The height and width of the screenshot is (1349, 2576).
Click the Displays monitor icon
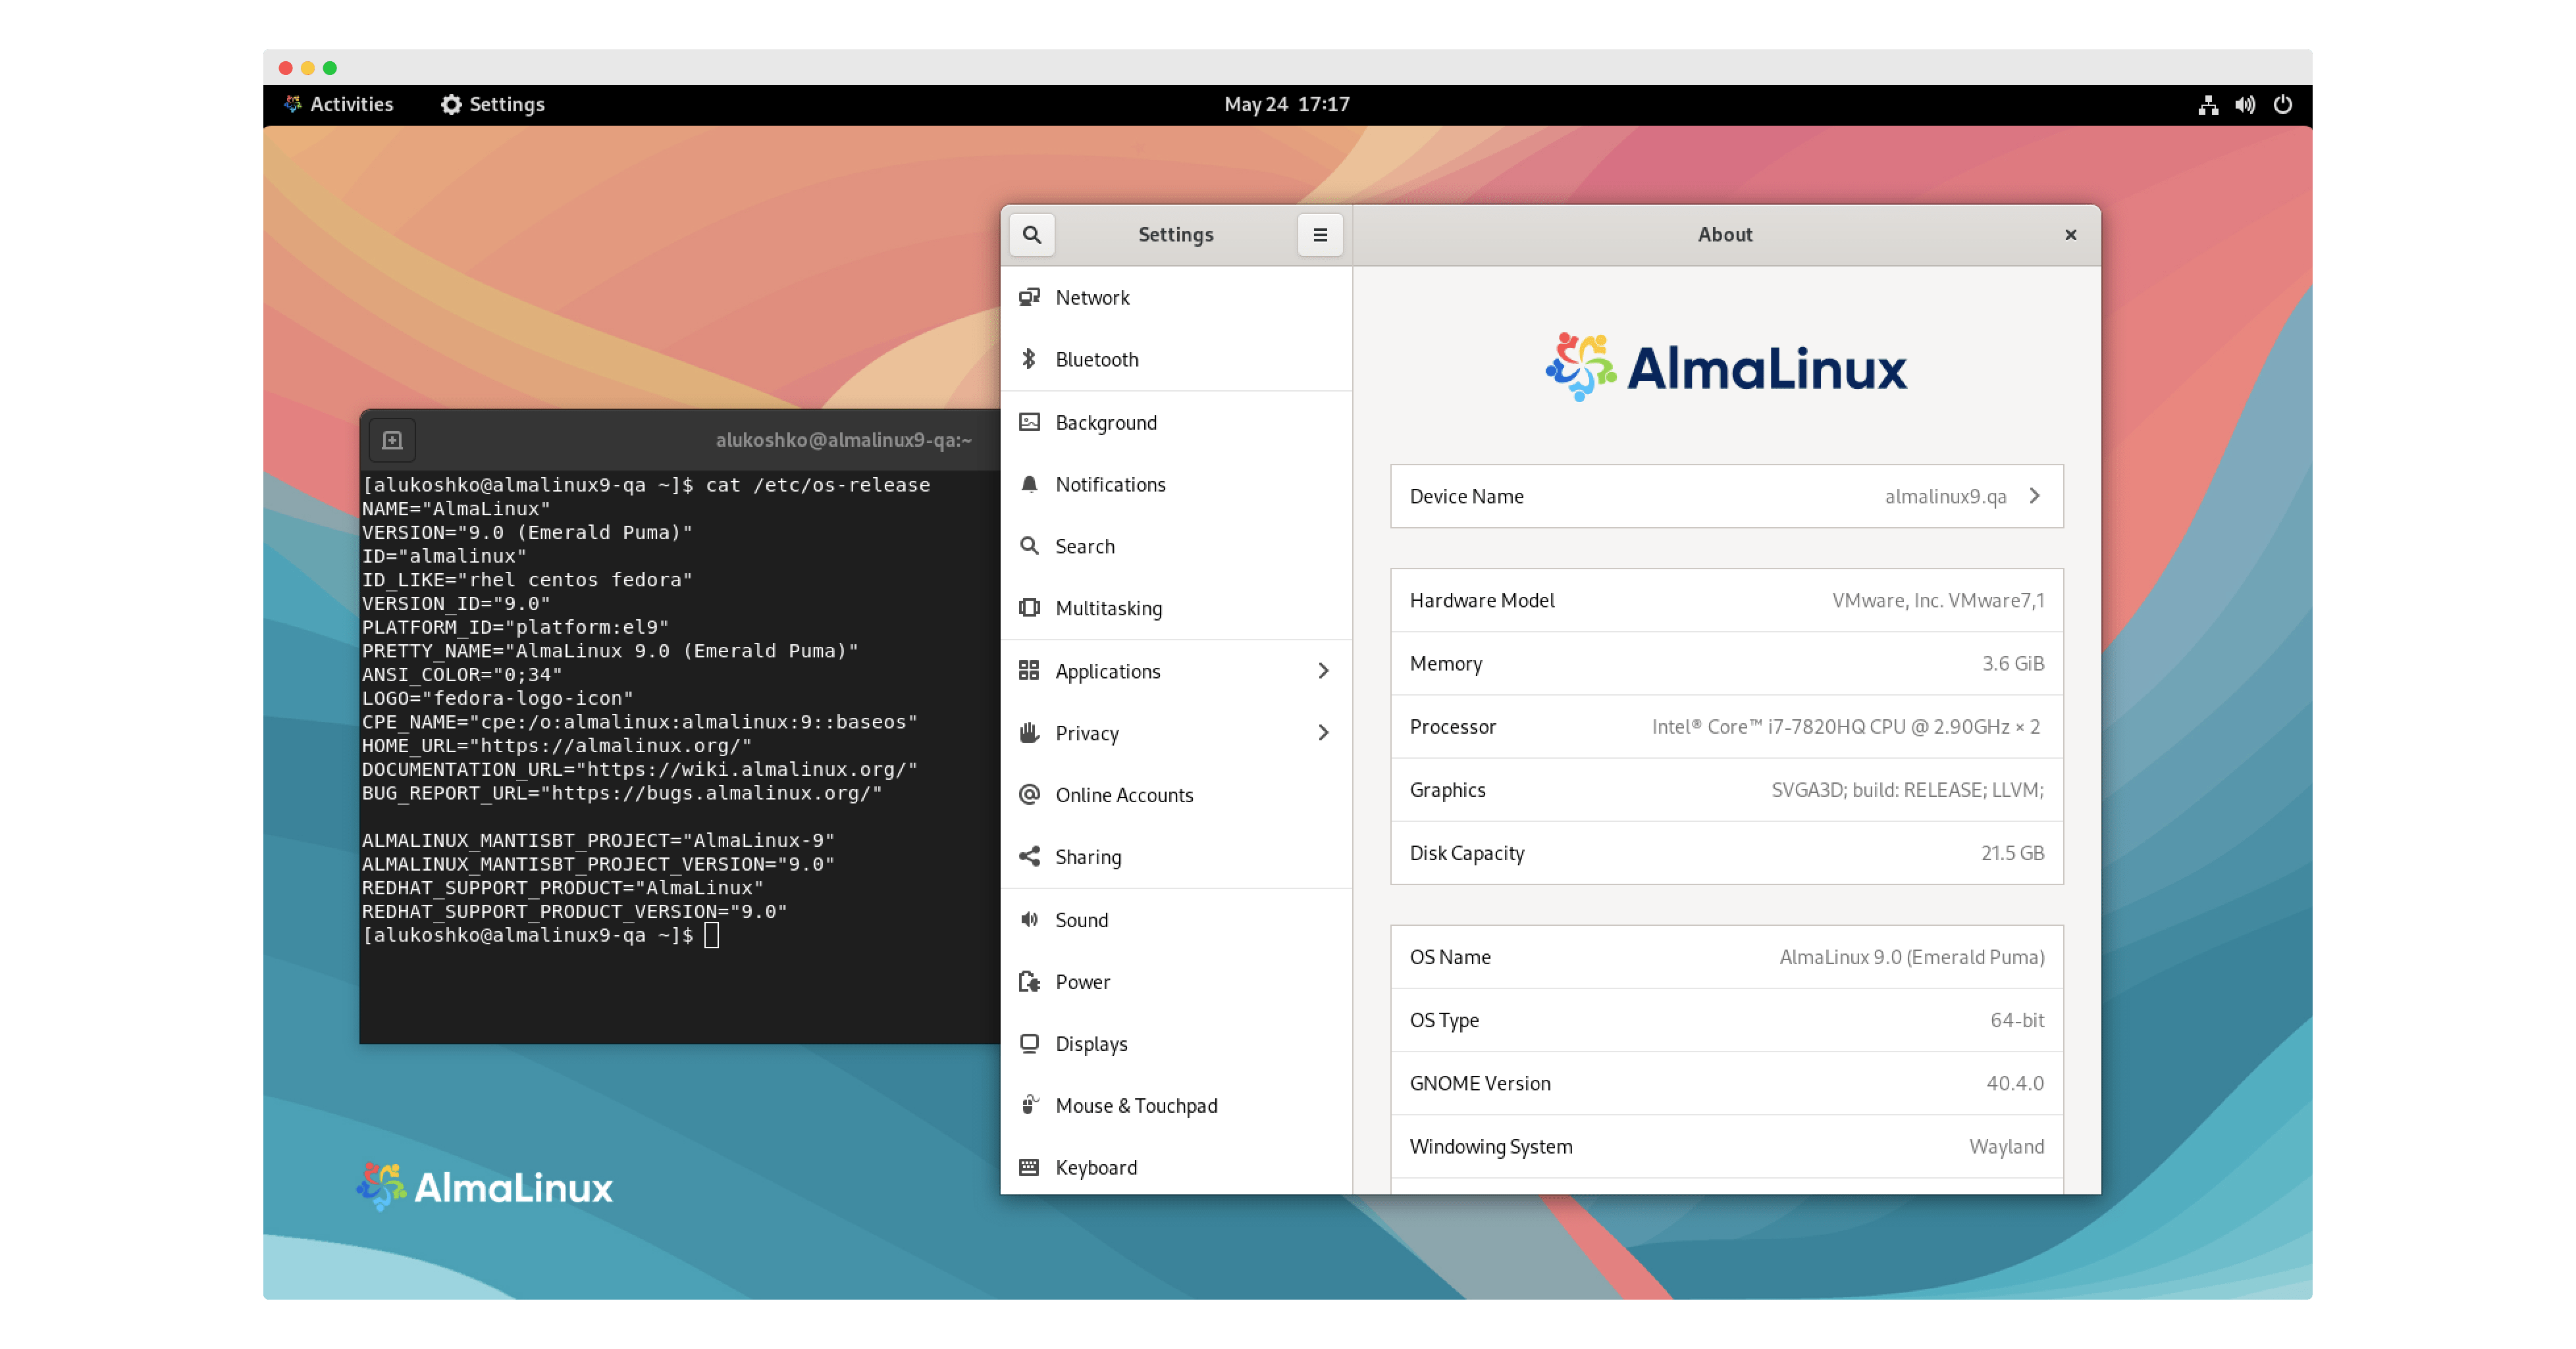(1029, 1043)
